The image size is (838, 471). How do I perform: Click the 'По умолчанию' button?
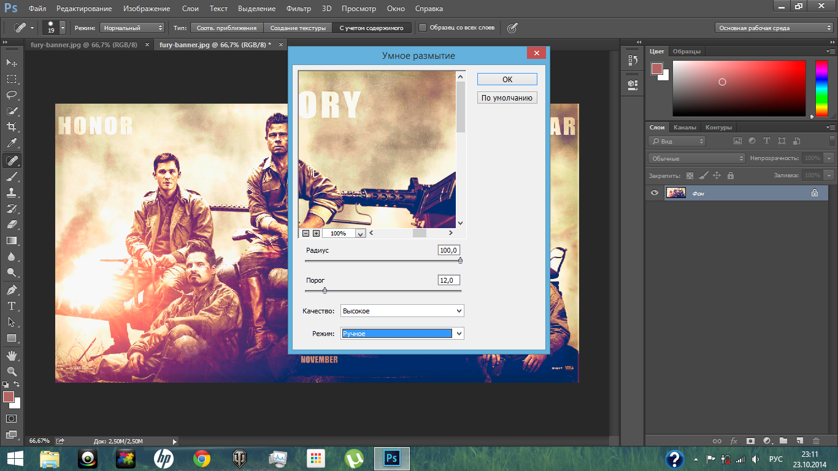507,98
